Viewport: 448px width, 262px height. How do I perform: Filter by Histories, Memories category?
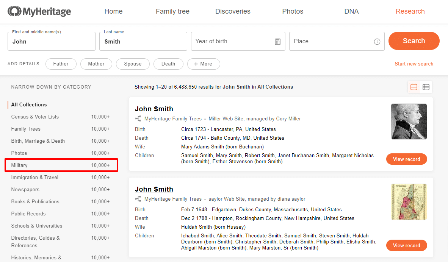point(60,258)
